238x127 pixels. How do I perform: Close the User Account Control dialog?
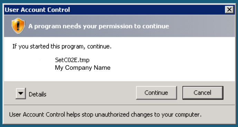tap(229, 10)
